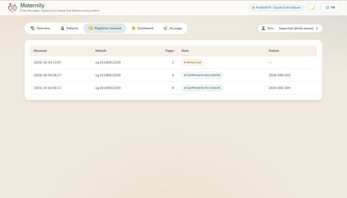This screenshot has width=347, height=198.
Task: Click page count 2 in first row
Action: pyautogui.click(x=173, y=62)
